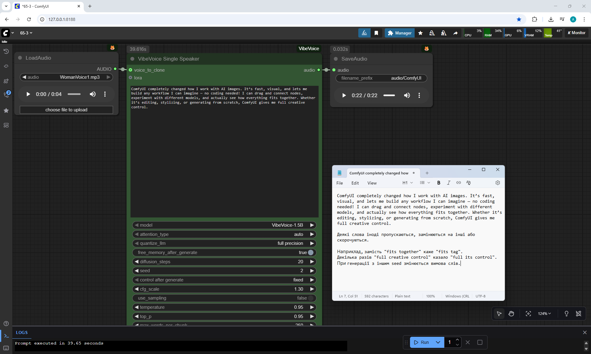Screen dimensions: 591x354
Task: Open the 65-3 workflow name dropdown
Action: pyautogui.click(x=26, y=33)
